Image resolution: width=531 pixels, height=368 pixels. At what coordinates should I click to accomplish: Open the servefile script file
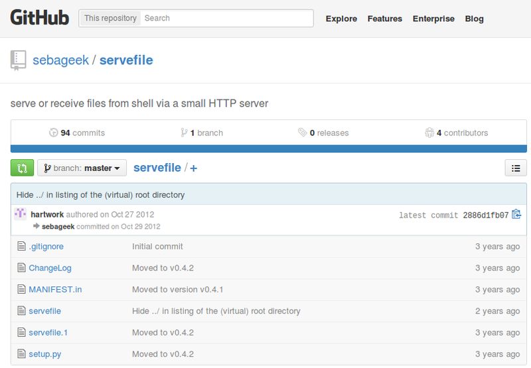(44, 311)
